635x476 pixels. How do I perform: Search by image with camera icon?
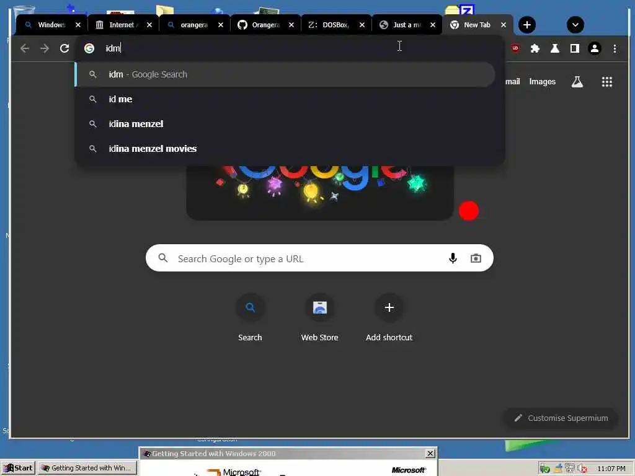coord(476,258)
